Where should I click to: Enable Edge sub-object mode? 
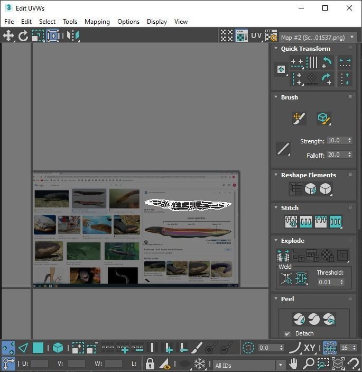(23, 348)
